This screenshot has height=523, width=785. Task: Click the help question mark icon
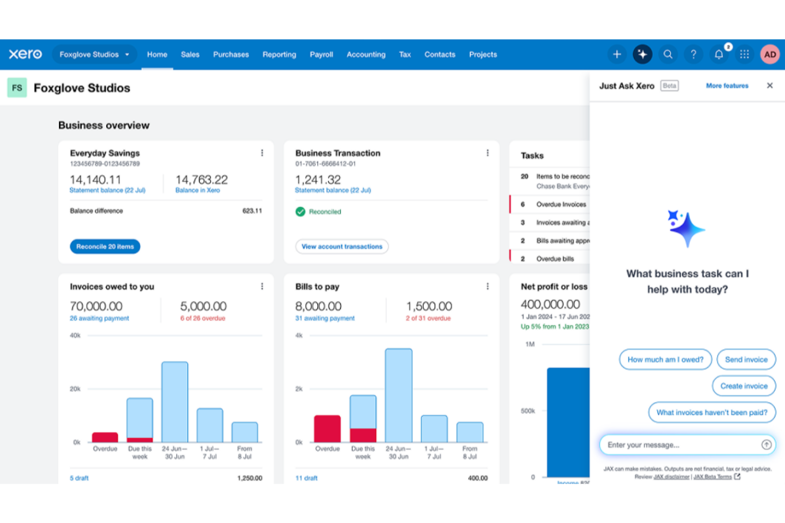693,54
